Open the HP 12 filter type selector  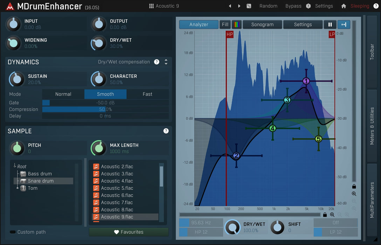[x=201, y=232]
